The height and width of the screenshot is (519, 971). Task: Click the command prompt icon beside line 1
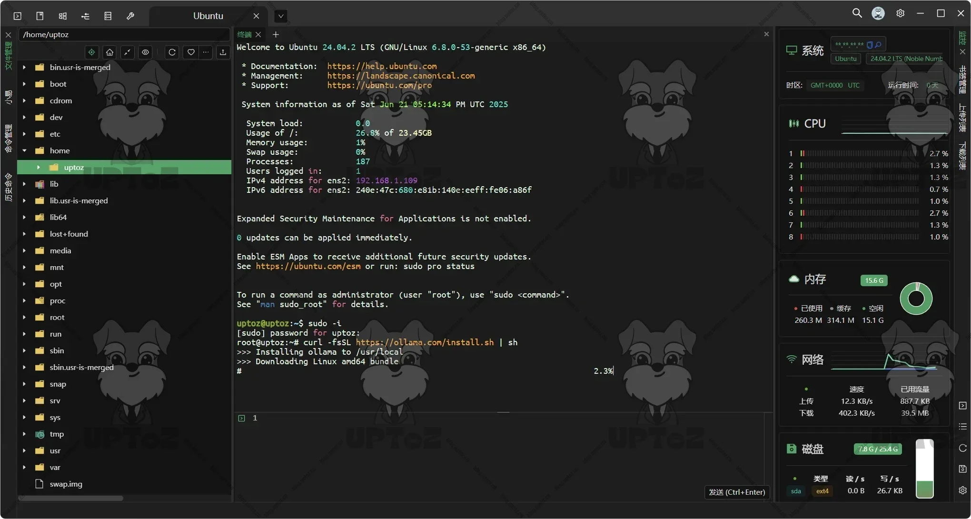241,418
